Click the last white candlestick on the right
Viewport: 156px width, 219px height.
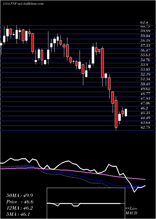[126, 112]
